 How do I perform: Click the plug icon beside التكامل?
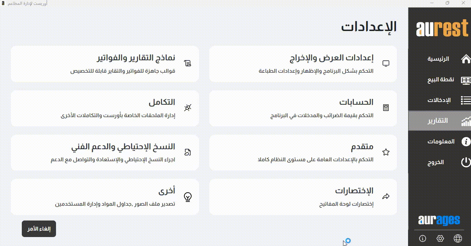188,108
